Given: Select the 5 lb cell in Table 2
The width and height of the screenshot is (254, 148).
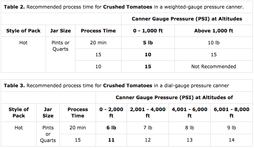Looking at the screenshot, I should tap(148, 43).
